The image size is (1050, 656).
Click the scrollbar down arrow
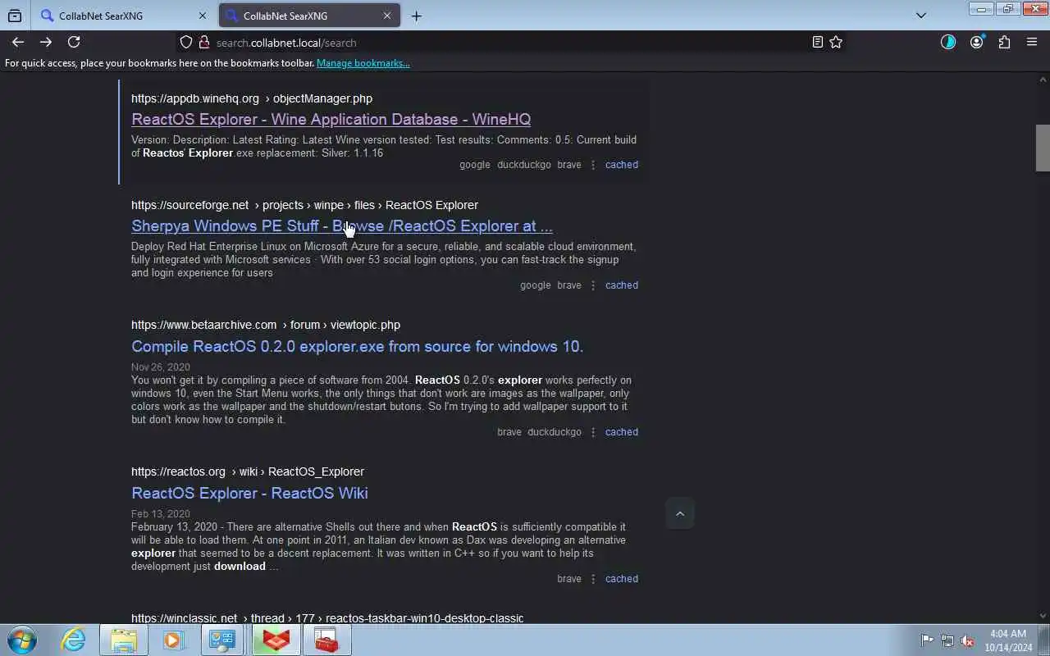pos(1043,616)
